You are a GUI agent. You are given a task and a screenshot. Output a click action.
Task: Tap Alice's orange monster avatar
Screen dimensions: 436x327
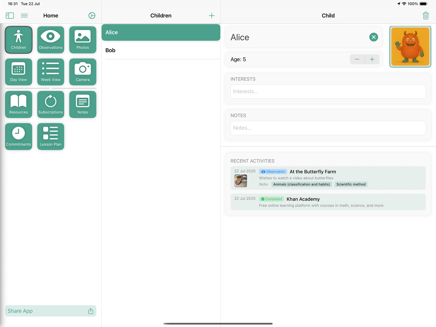tap(410, 47)
